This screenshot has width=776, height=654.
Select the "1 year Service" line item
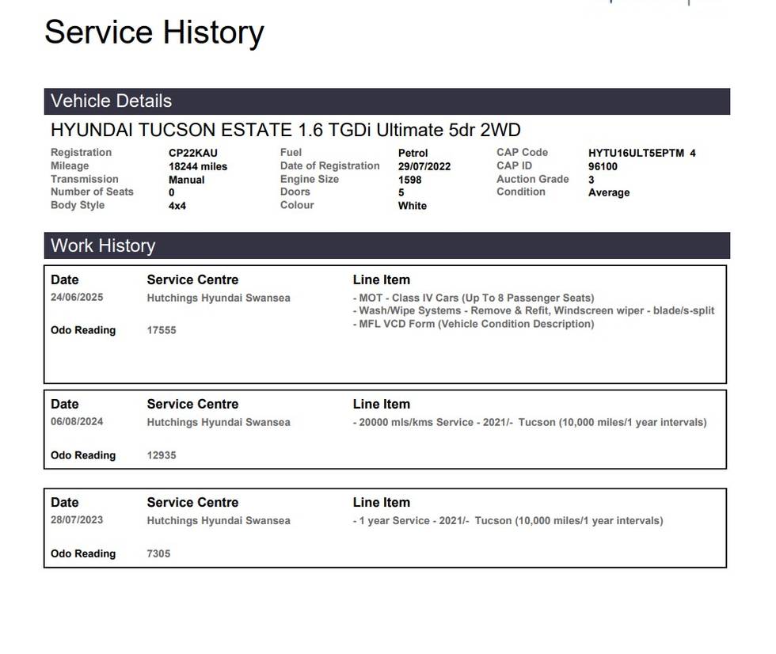click(508, 520)
